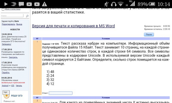The image size is (172, 103).
Task: Click the news date 19.09.2016
Action: tap(7, 34)
